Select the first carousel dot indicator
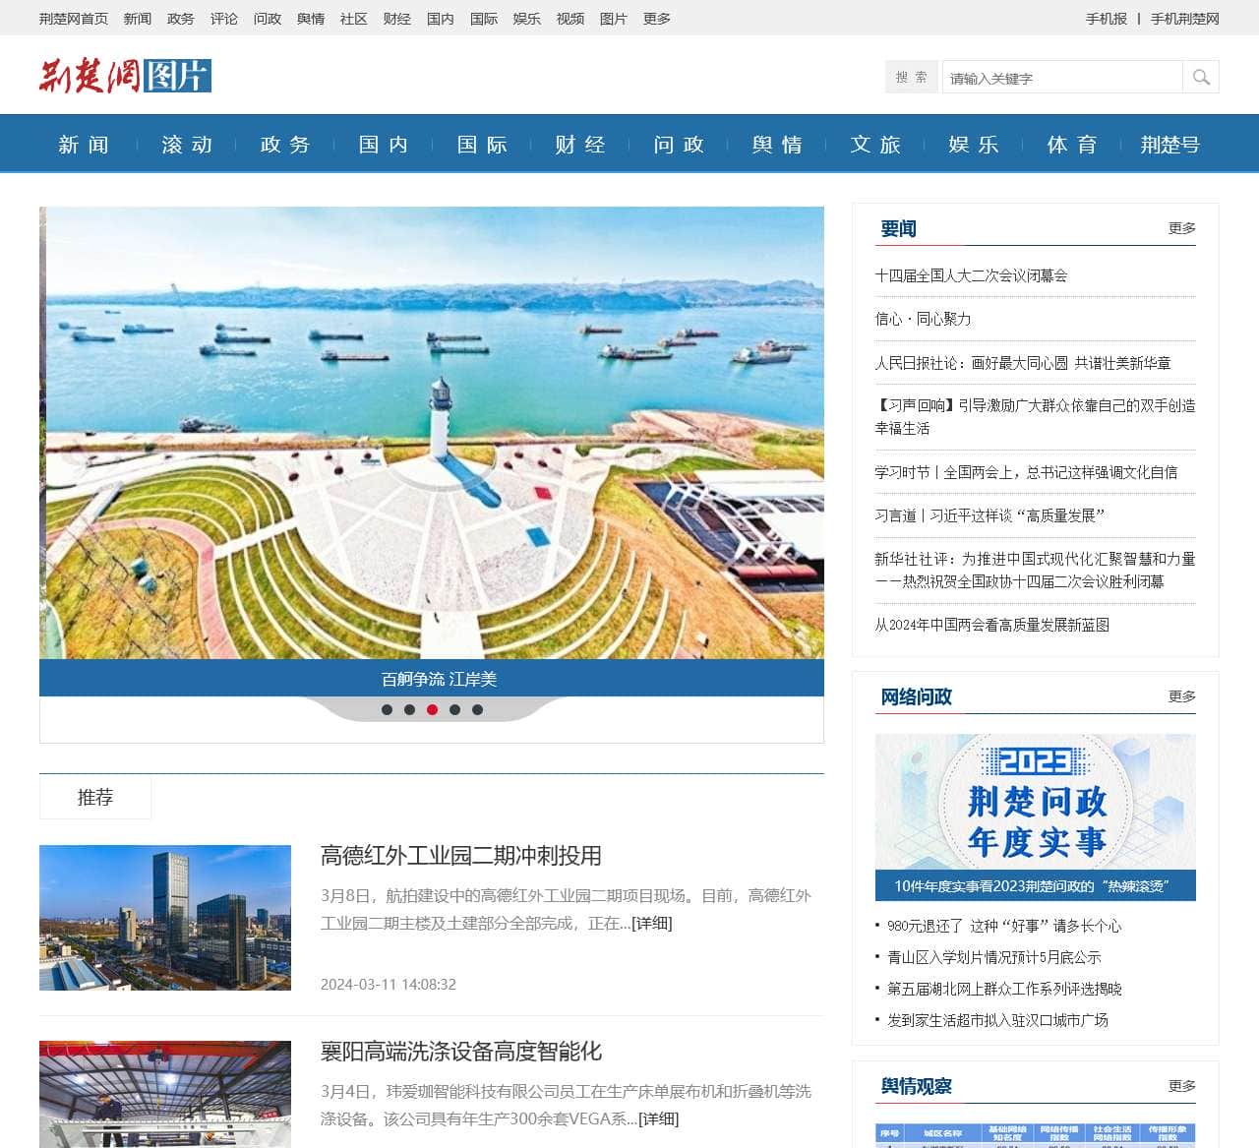Image resolution: width=1259 pixels, height=1148 pixels. point(387,709)
